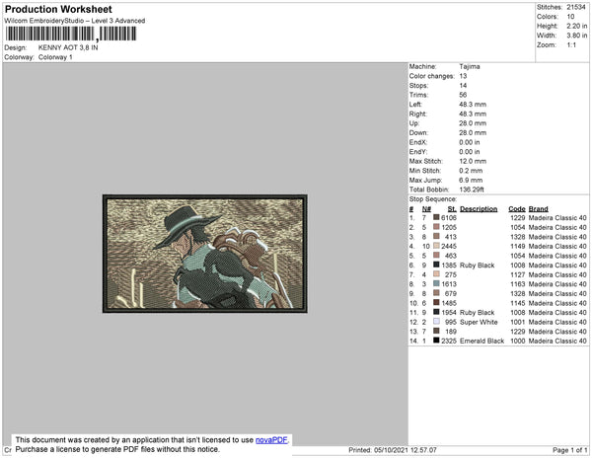
Task: Click the 'Brand' column header
Action: 539,209
